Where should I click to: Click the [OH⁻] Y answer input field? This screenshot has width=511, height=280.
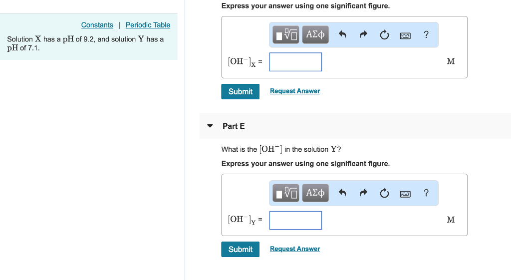point(295,220)
